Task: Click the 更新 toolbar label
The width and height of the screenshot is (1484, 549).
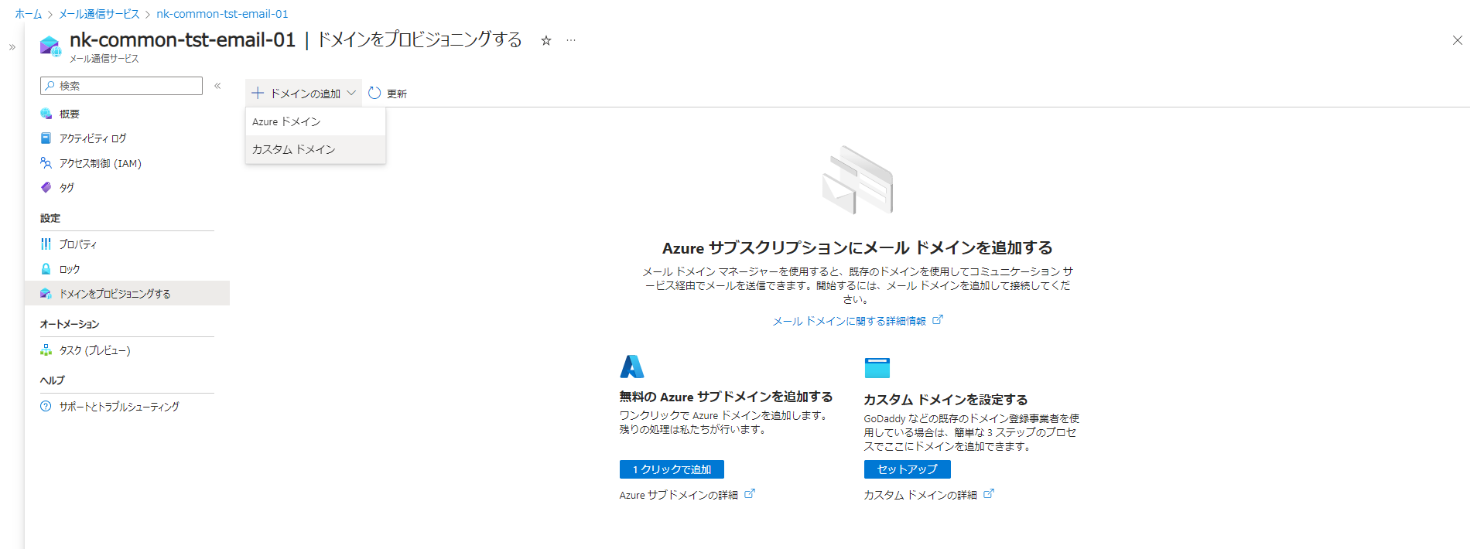Action: tap(397, 94)
